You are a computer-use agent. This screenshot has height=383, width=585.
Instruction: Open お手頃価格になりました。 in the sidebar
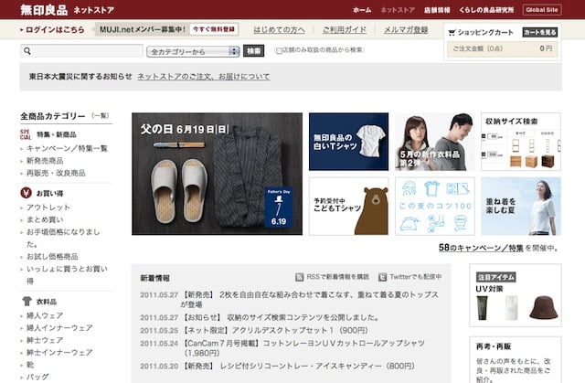[x=63, y=238]
